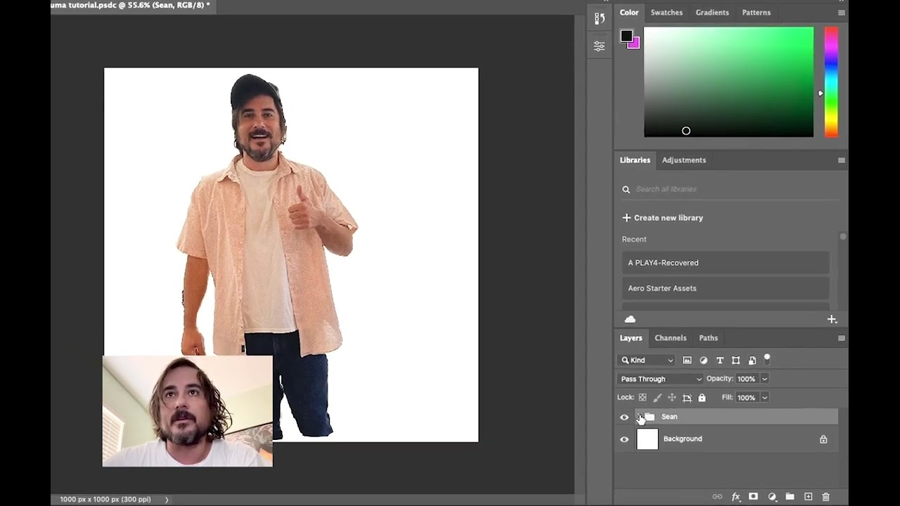Select the Background layer thumbnail
Viewport: 900px width, 506px height.
point(647,439)
